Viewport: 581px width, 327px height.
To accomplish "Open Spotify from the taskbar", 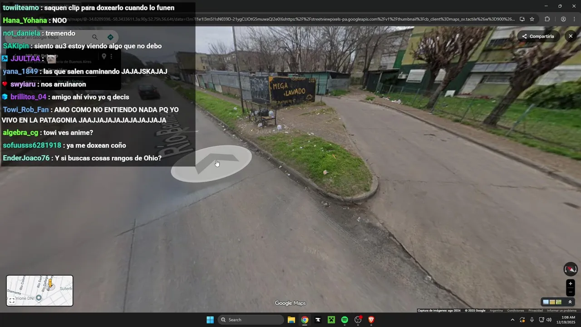I will click(x=345, y=320).
